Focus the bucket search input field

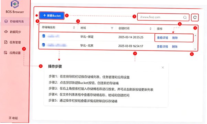pyautogui.click(x=163, y=17)
